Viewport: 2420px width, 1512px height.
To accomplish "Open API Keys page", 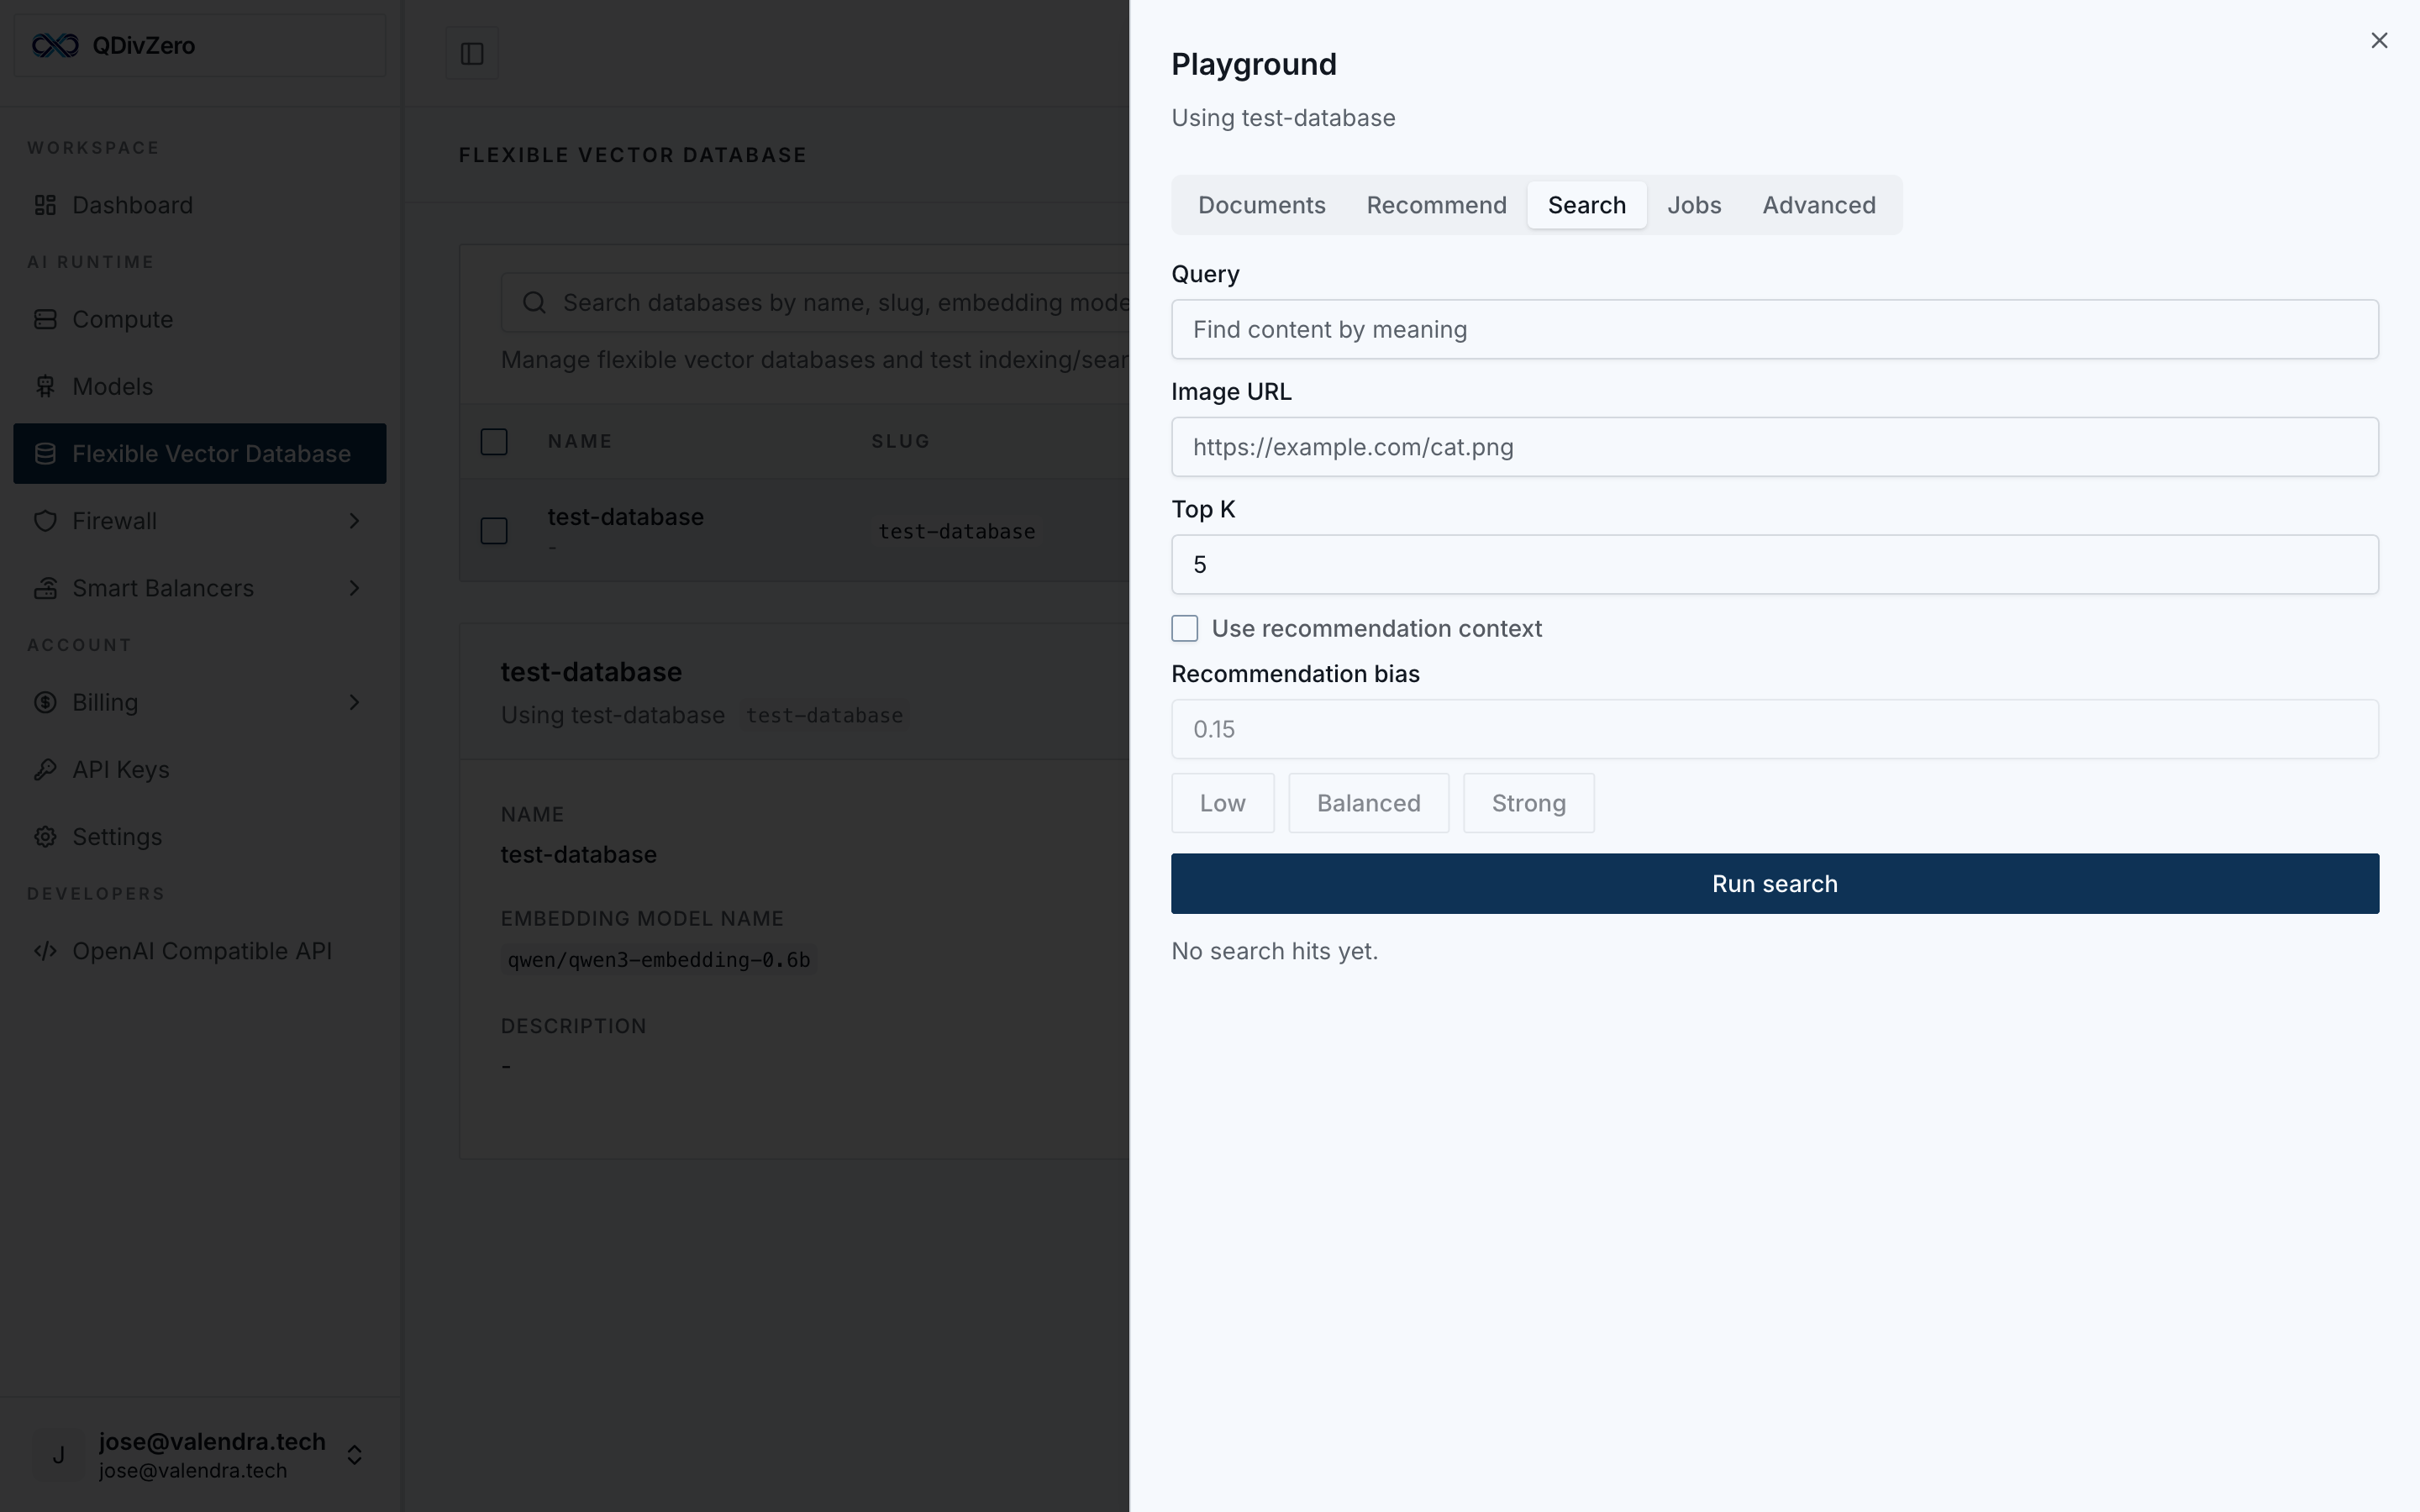I will (x=200, y=769).
